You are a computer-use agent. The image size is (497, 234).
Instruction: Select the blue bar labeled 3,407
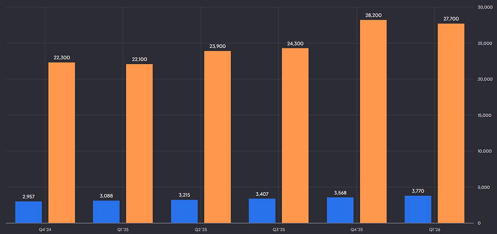(x=262, y=211)
